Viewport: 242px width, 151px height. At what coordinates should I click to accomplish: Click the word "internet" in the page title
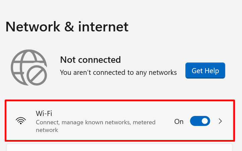tap(103, 27)
